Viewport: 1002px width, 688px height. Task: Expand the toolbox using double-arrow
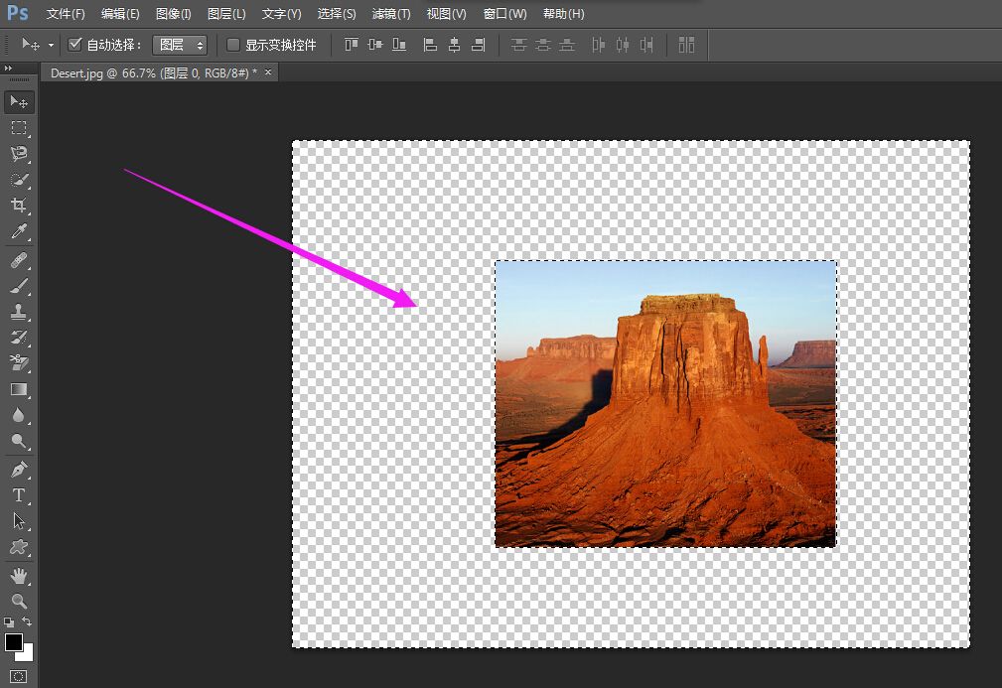click(9, 69)
